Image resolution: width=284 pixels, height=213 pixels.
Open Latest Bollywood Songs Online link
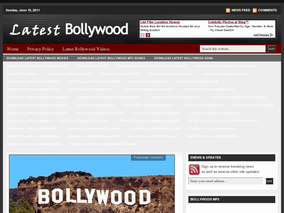(x=93, y=129)
